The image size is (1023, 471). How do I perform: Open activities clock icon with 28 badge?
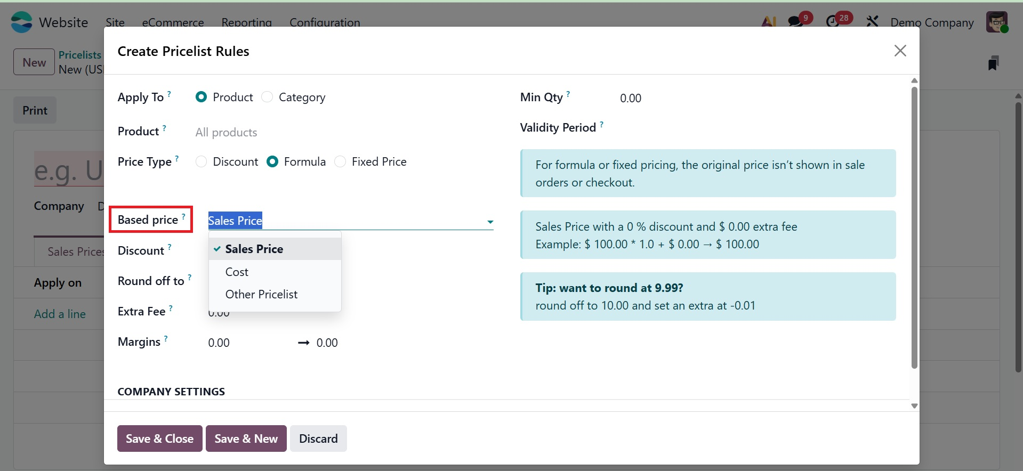pos(833,22)
